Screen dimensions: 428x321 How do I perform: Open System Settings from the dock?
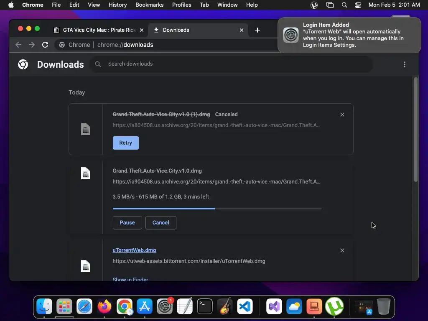(x=165, y=306)
